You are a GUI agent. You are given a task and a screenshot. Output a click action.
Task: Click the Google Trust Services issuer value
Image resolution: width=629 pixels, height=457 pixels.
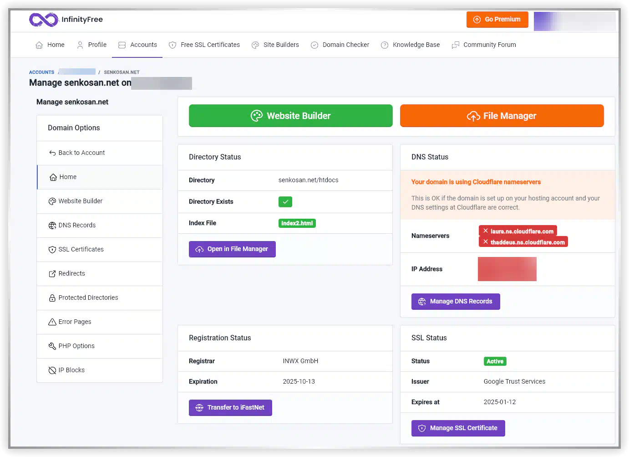tap(514, 381)
